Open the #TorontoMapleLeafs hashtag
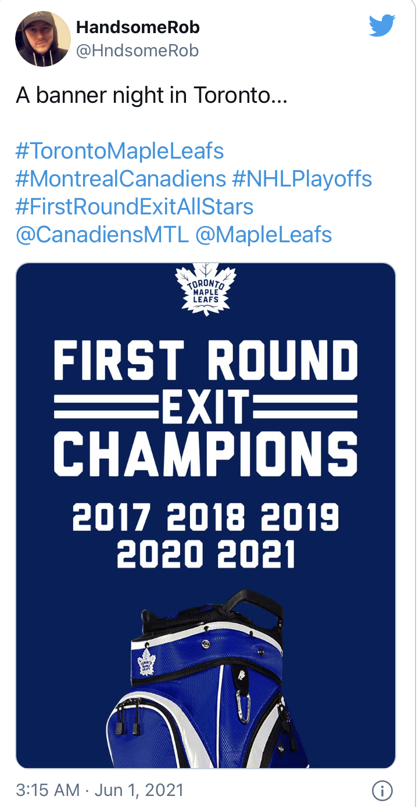The width and height of the screenshot is (419, 807). [120, 151]
